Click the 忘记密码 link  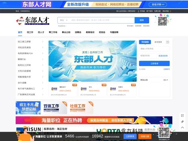142,69
